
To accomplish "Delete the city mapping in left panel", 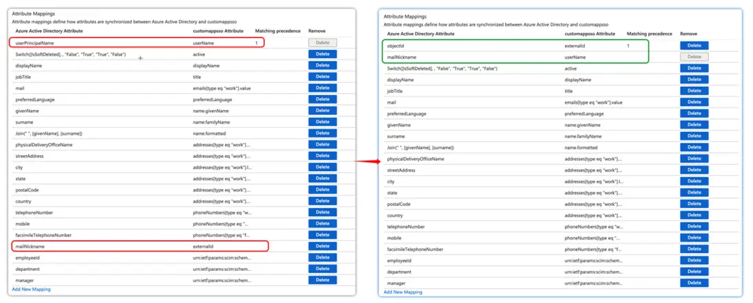I will [x=322, y=167].
